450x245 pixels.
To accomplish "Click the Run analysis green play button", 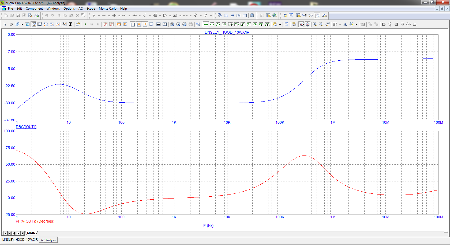I will click(85, 24).
